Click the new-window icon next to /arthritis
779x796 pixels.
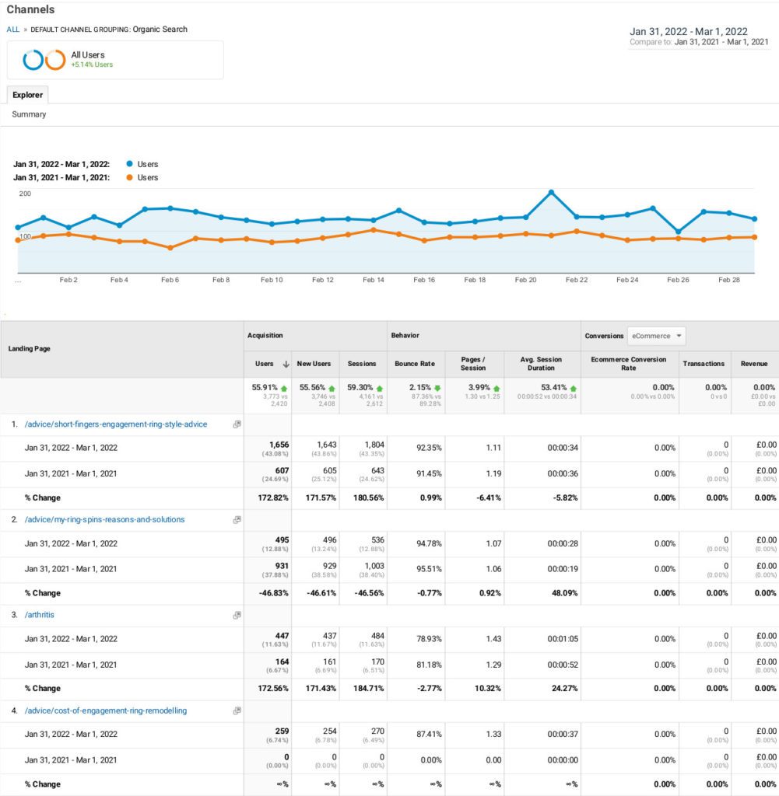[x=236, y=614]
